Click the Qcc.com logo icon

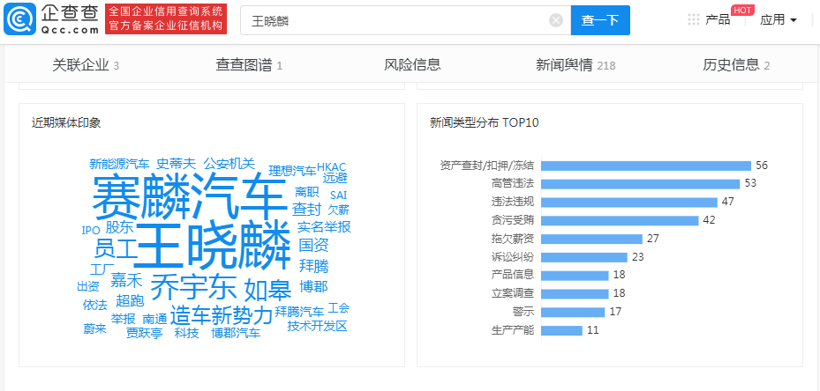point(20,19)
